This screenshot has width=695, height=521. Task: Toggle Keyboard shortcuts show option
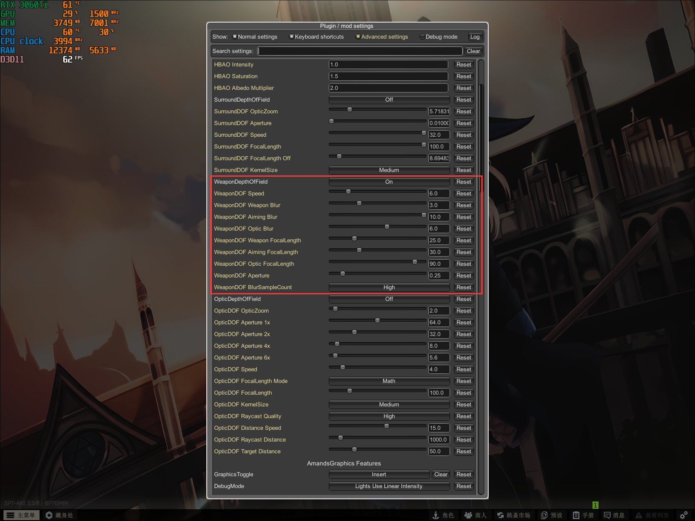[x=316, y=37]
